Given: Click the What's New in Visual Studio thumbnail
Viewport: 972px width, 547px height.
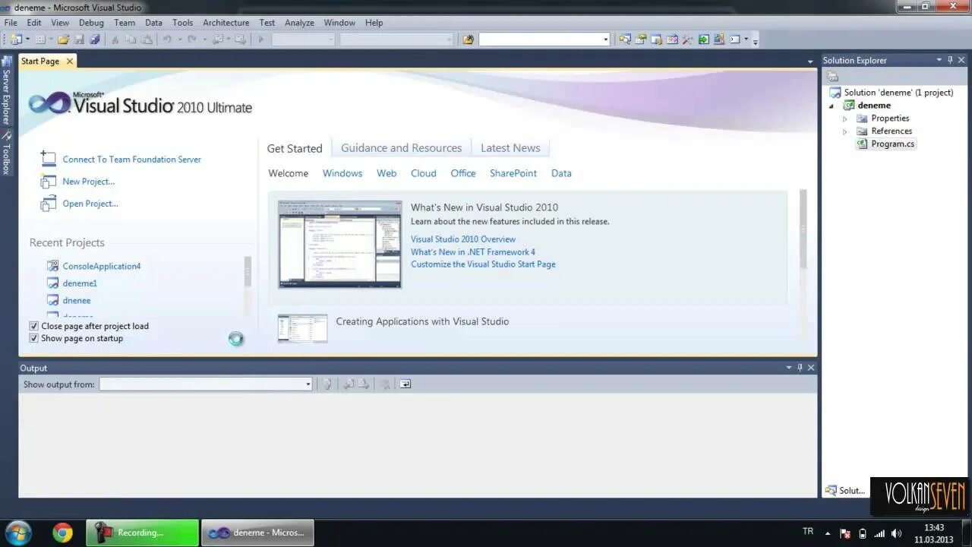Looking at the screenshot, I should click(339, 244).
